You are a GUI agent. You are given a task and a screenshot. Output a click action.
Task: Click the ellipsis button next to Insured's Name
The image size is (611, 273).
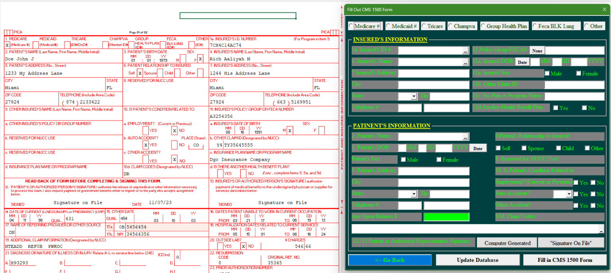click(465, 62)
